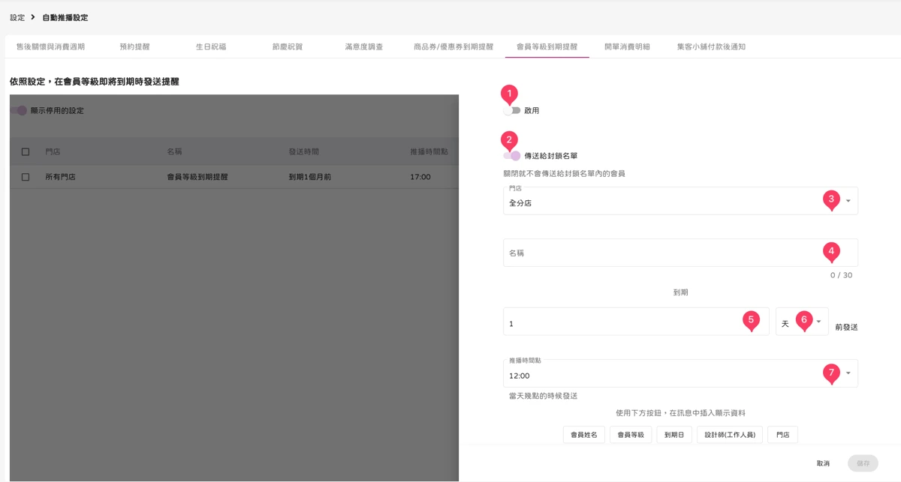Image resolution: width=901 pixels, height=482 pixels.
Task: Click the 名稱 column header
Action: pyautogui.click(x=174, y=151)
